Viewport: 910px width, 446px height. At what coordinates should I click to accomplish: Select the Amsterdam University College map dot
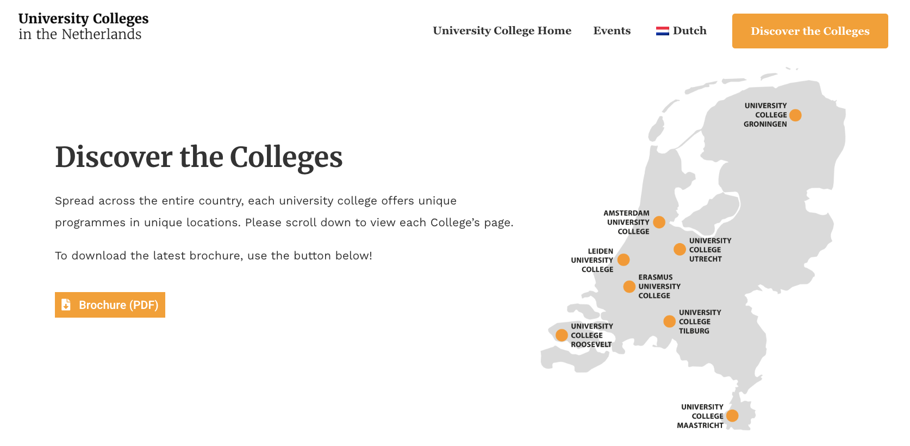coord(659,222)
